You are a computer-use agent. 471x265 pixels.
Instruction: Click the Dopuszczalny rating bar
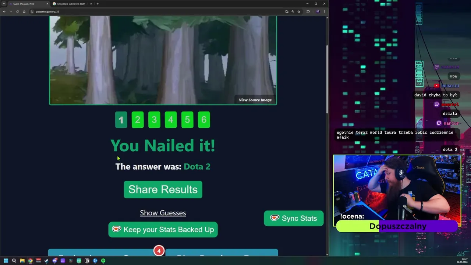pyautogui.click(x=397, y=226)
